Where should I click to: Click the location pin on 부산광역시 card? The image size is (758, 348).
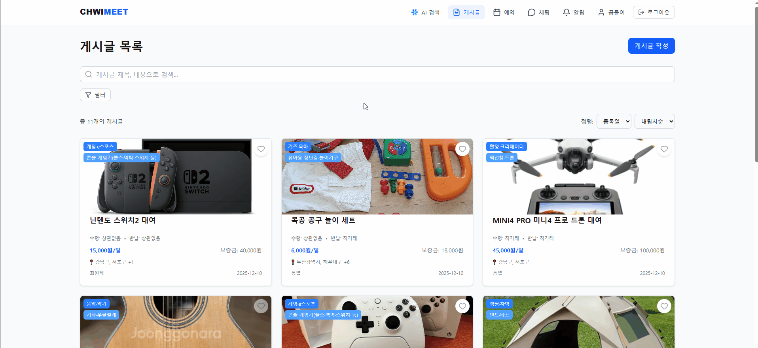[293, 262]
